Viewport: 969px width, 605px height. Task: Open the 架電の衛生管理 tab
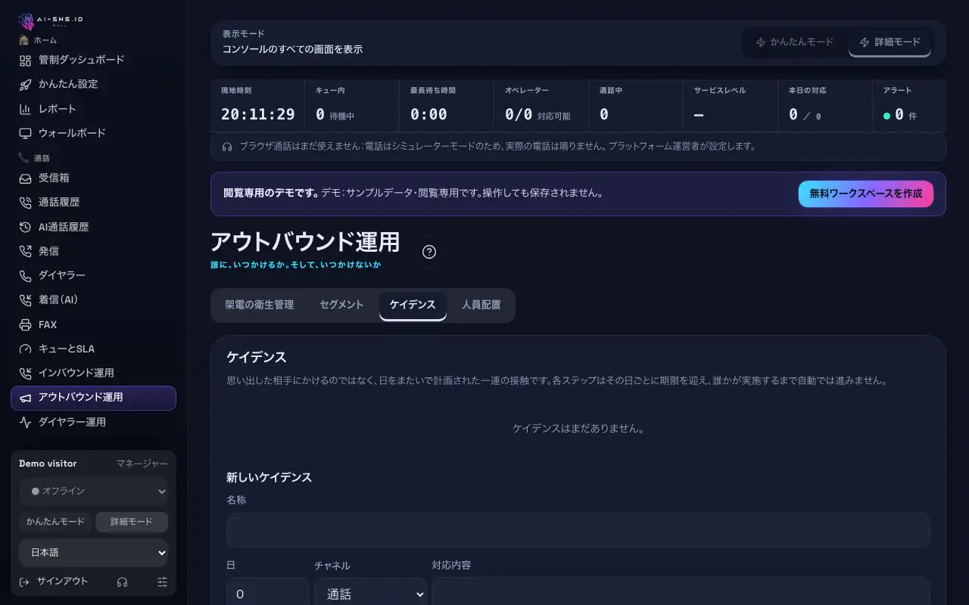coord(259,305)
